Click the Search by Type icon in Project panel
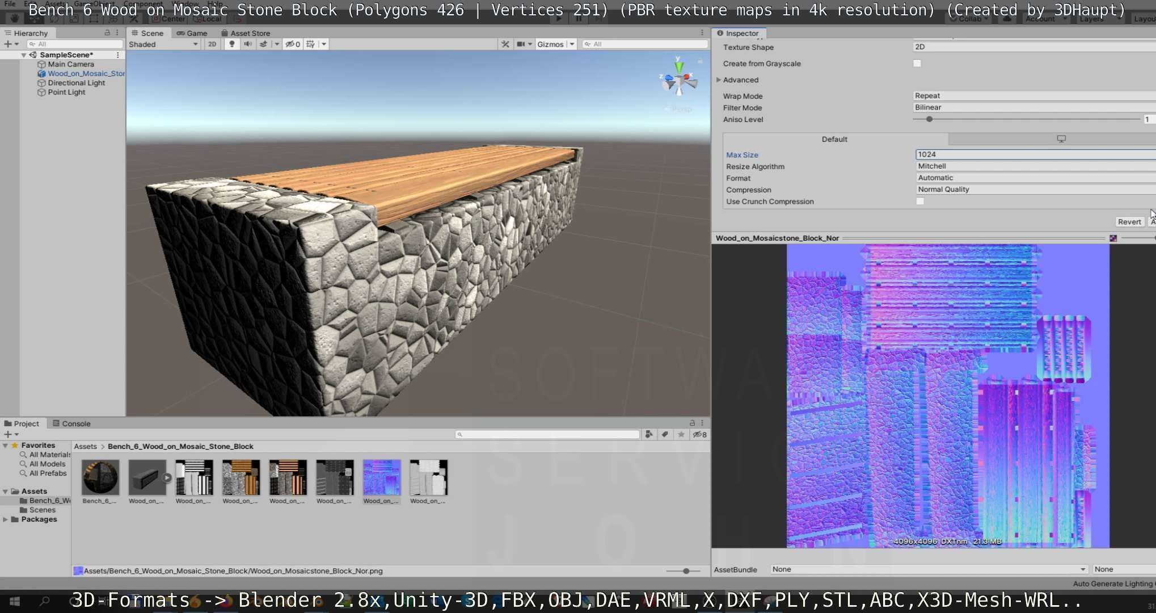The image size is (1156, 613). click(649, 434)
